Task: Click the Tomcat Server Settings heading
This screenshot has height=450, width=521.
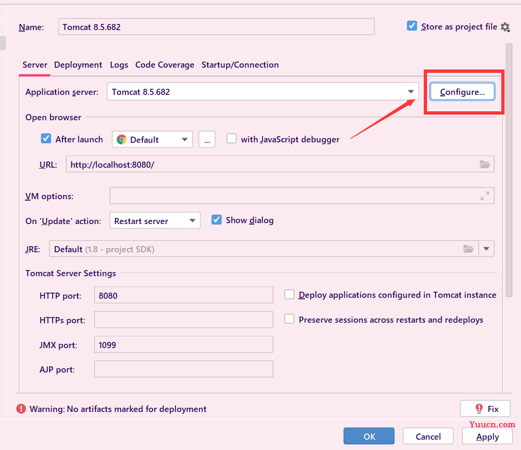Action: tap(70, 273)
